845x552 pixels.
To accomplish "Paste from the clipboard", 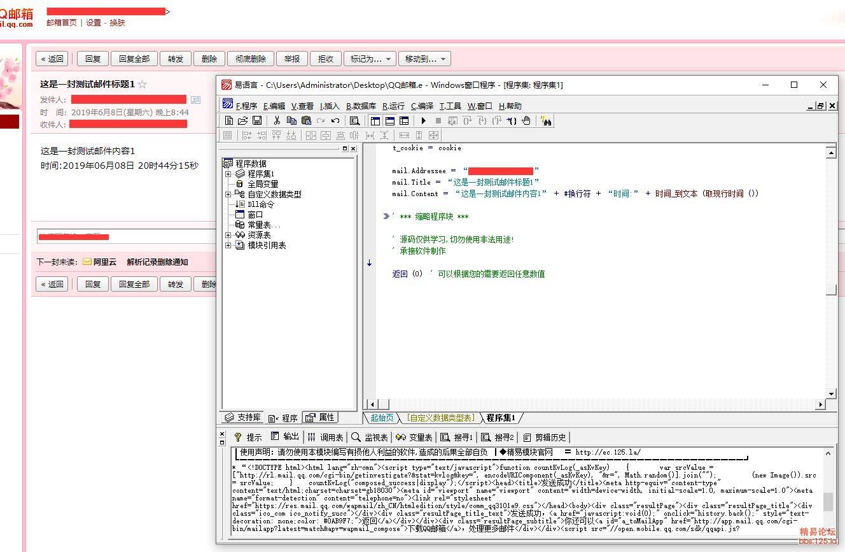I will [x=307, y=120].
